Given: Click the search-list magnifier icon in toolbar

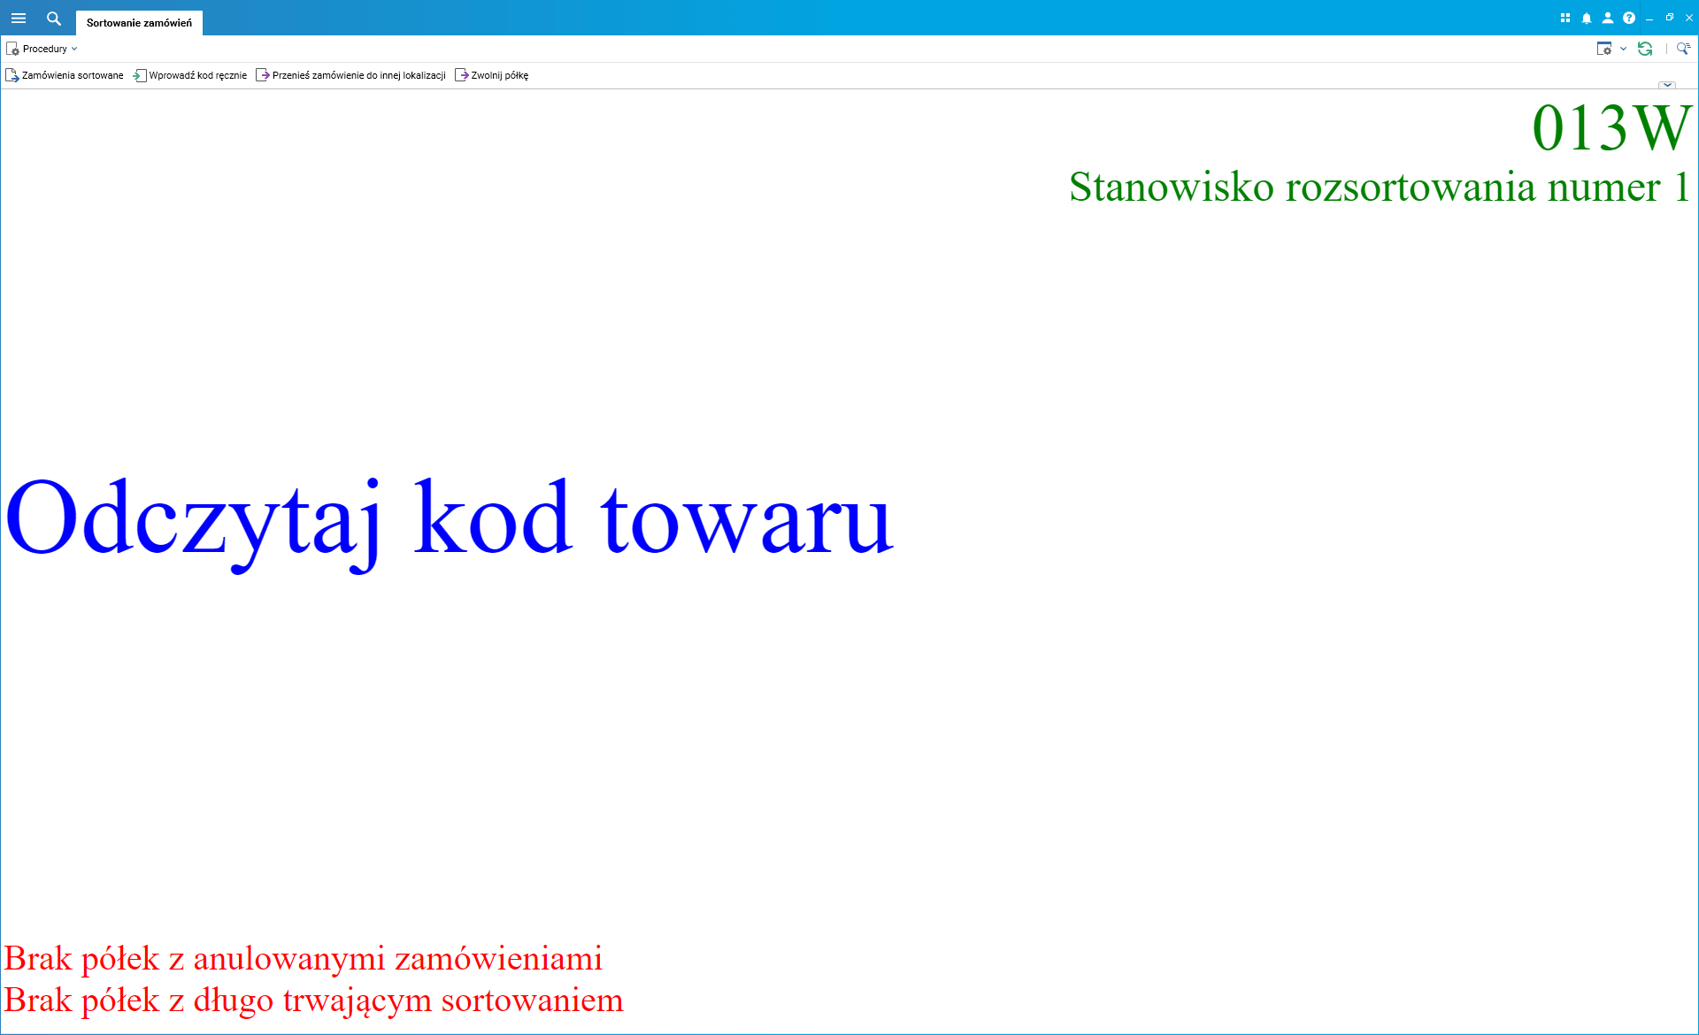Looking at the screenshot, I should click(x=1683, y=49).
